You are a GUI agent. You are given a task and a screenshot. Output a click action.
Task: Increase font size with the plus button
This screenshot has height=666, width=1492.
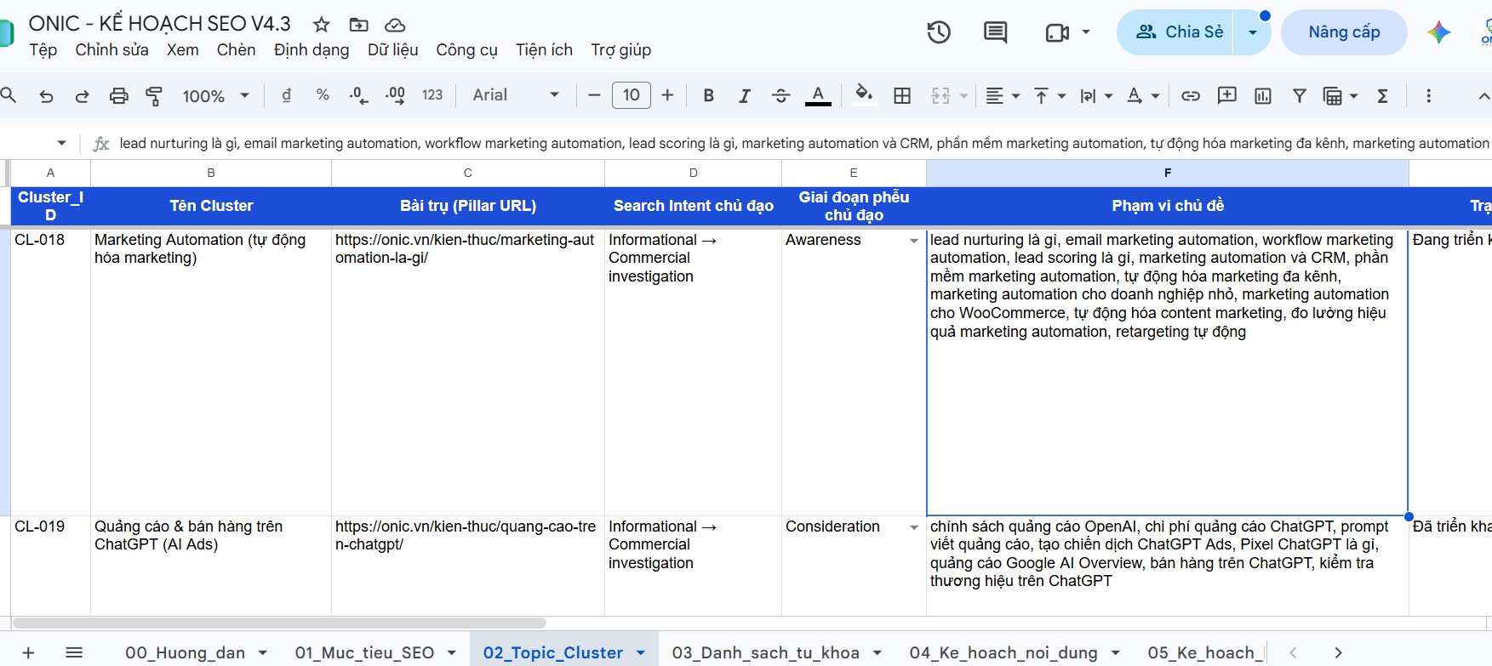668,95
